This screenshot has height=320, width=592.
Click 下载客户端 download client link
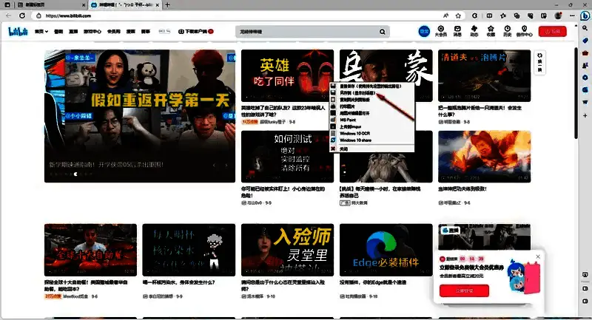coord(195,32)
